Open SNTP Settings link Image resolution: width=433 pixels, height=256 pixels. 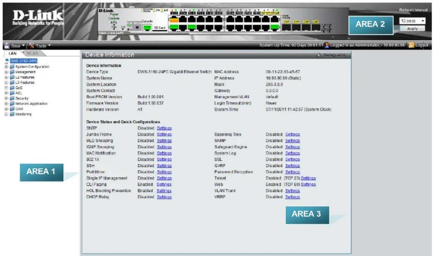(164, 128)
